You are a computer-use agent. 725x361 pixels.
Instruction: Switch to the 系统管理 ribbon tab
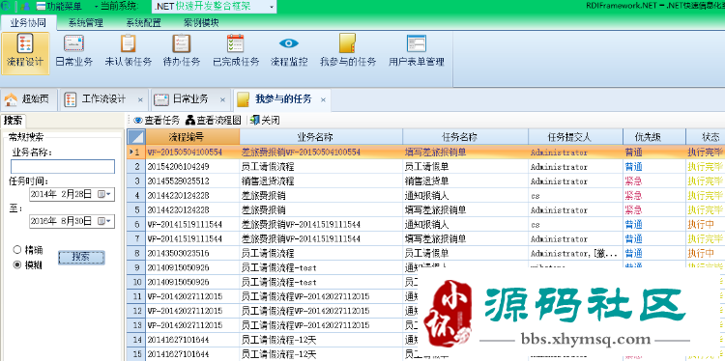86,22
